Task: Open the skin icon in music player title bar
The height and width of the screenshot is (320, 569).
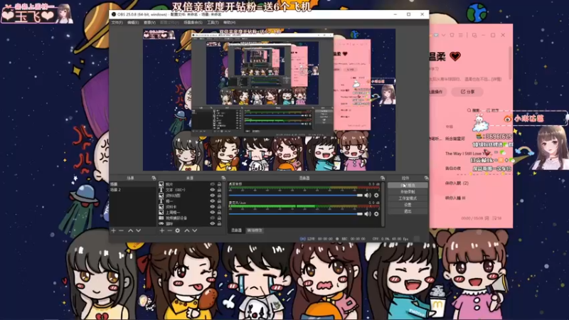Action: pos(452,35)
